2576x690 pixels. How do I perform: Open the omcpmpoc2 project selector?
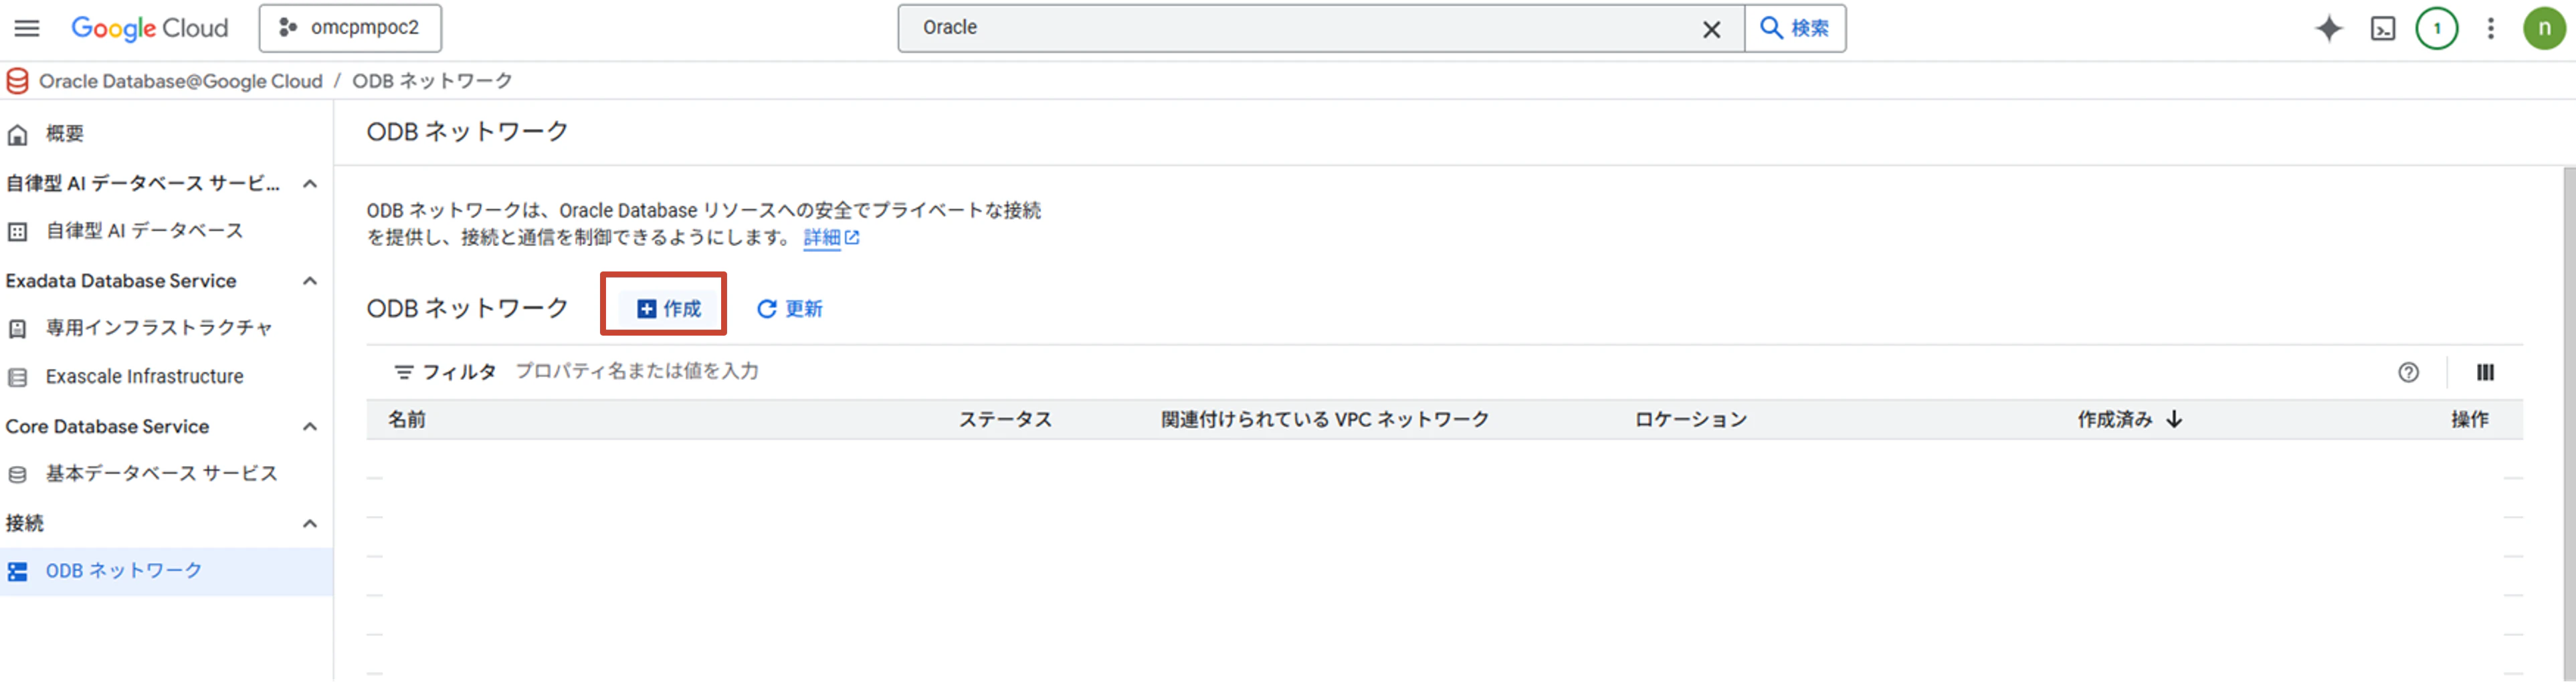click(350, 28)
